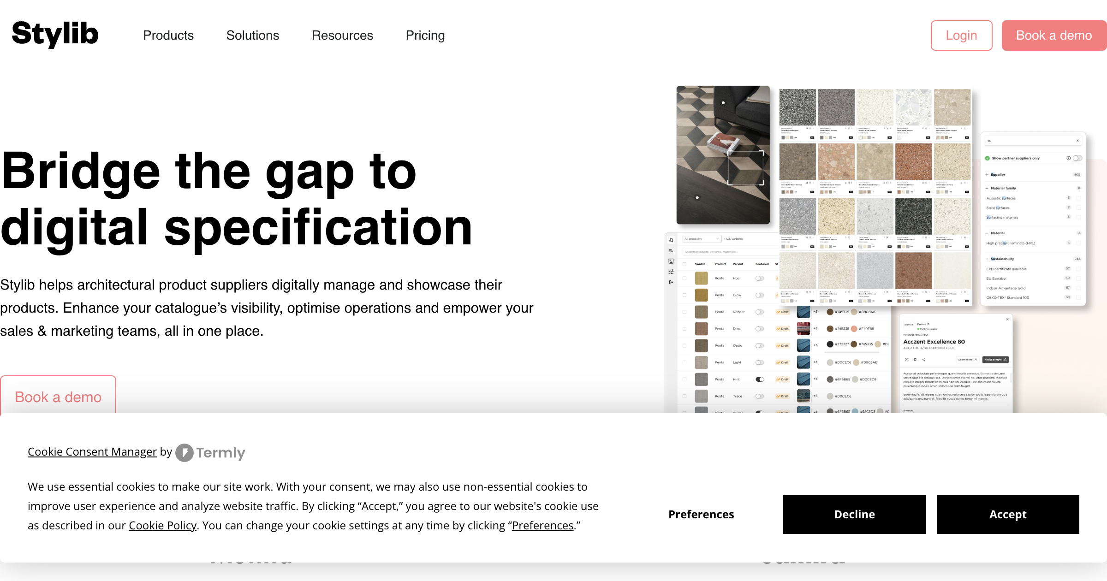Click the #F49F88 color dot
The image size is (1107, 581).
[x=854, y=329]
